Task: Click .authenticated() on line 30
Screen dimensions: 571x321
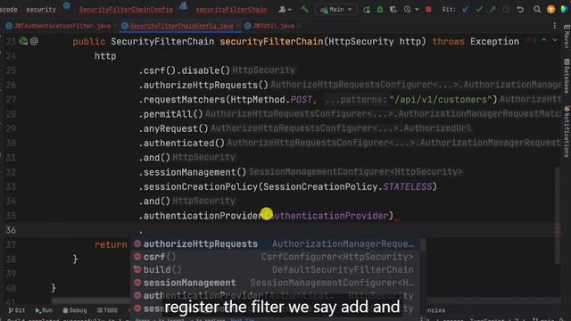Action: click(181, 143)
